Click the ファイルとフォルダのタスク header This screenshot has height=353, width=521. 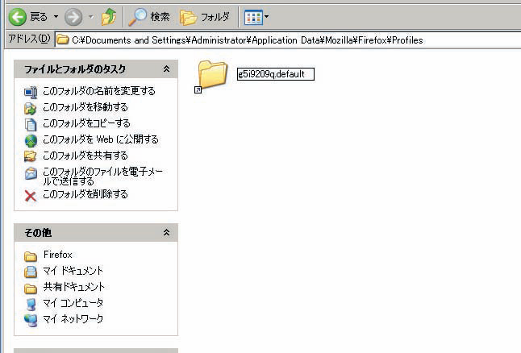(96, 69)
